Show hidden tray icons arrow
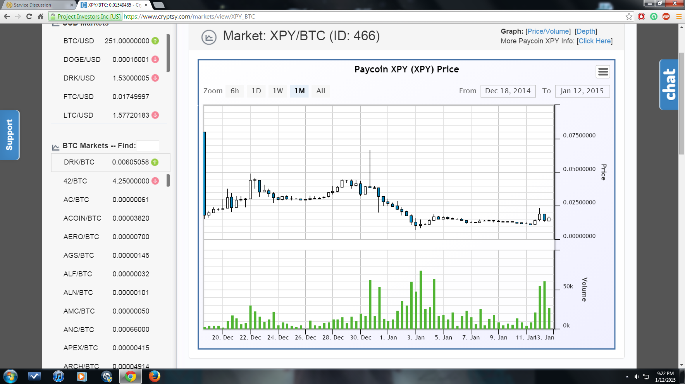Screen dimensions: 685x384 627,376
